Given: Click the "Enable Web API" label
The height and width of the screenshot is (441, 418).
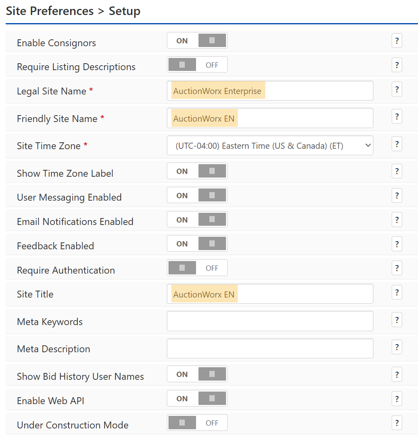Looking at the screenshot, I should (x=51, y=401).
